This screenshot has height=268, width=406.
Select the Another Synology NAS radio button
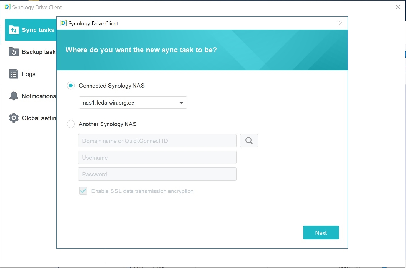71,124
